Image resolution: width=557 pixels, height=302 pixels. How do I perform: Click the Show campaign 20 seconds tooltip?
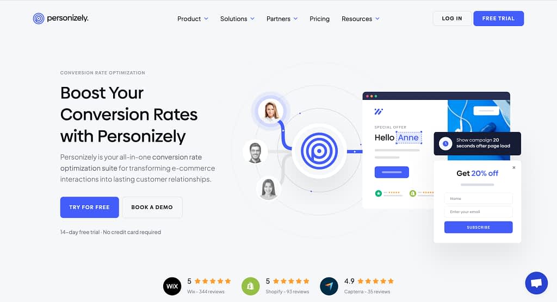pos(478,143)
